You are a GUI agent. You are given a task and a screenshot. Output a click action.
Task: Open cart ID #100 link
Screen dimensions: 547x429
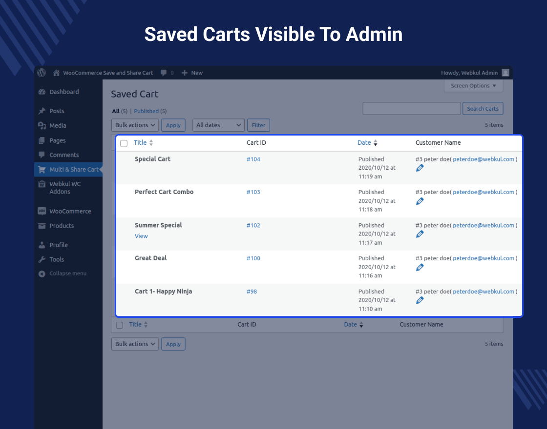(x=253, y=258)
